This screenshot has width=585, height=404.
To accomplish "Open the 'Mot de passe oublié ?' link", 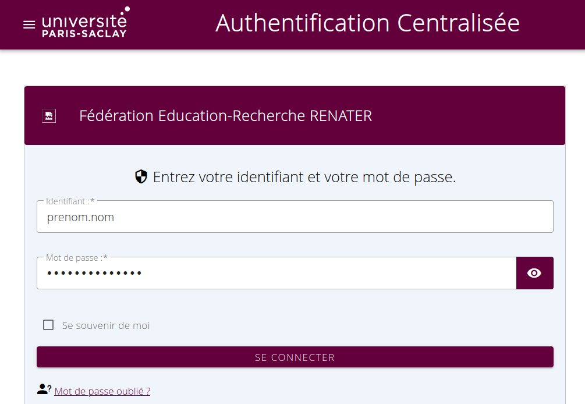I will click(102, 391).
